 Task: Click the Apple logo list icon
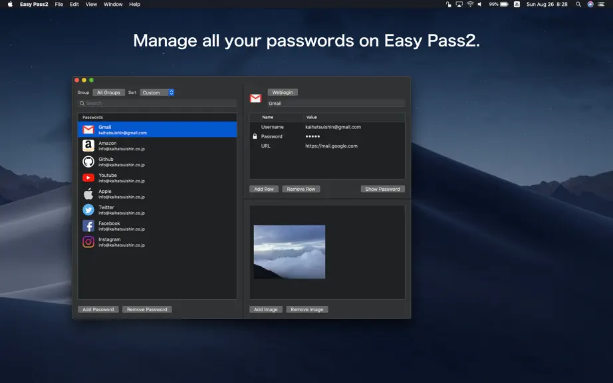click(x=88, y=194)
